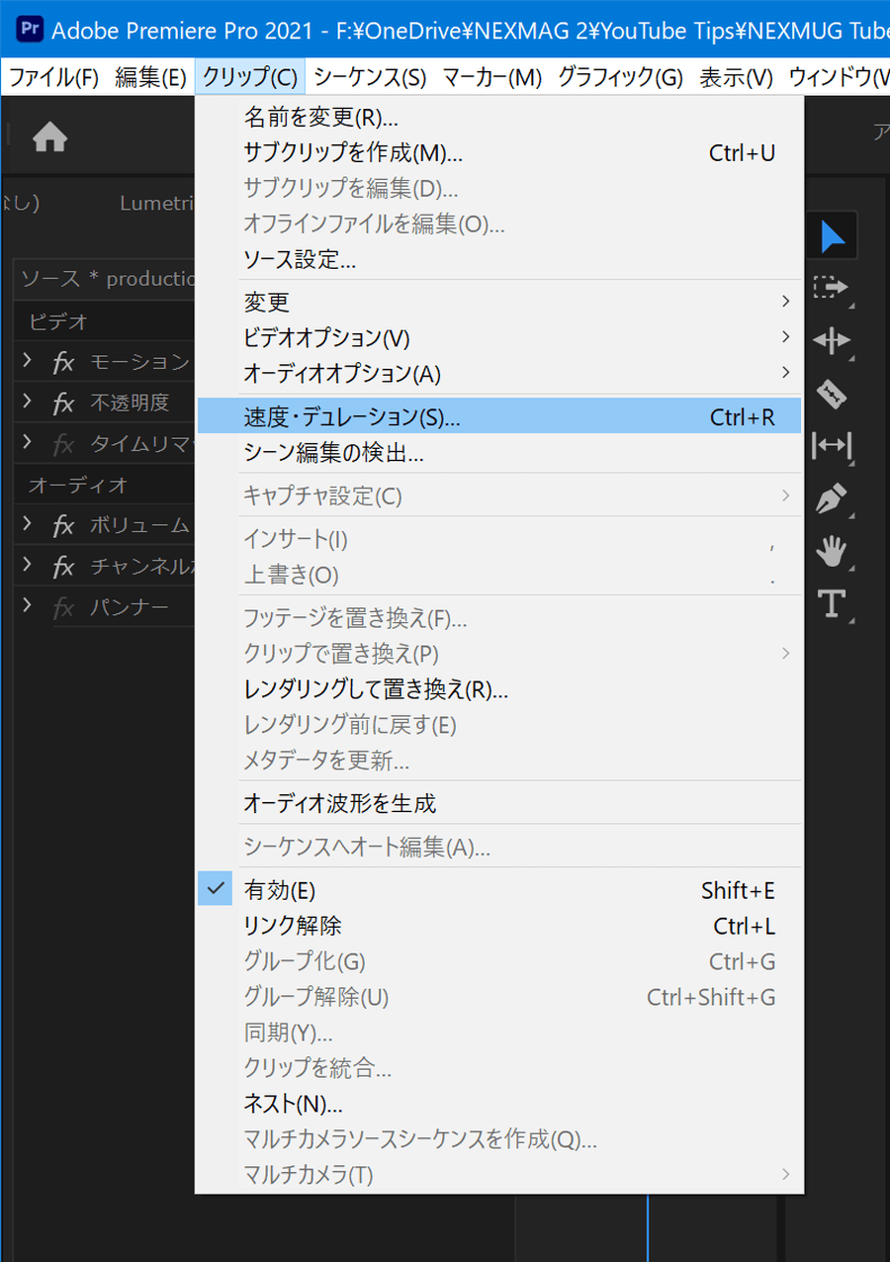
Task: Choose オーディオ波形を生成 menu item
Action: point(499,803)
